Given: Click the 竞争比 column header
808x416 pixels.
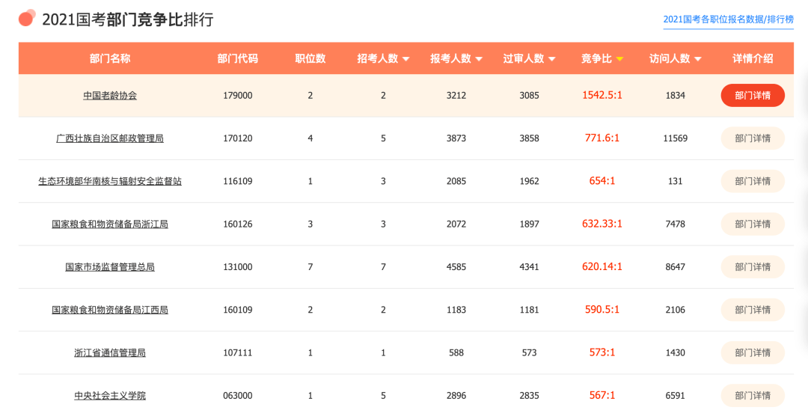Looking at the screenshot, I should tap(597, 59).
